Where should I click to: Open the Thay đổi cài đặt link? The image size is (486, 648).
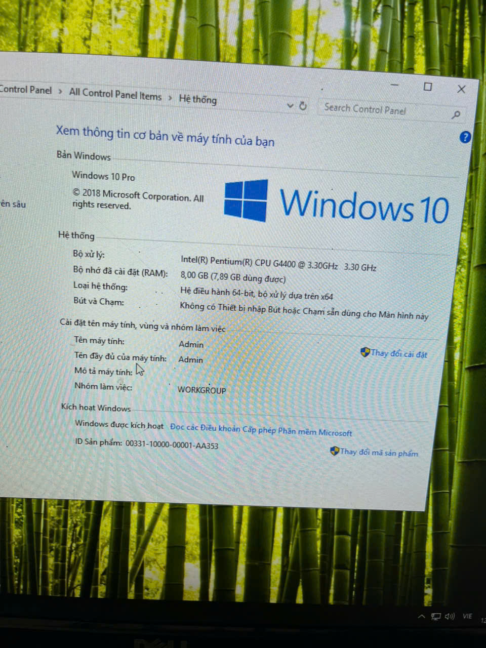pyautogui.click(x=398, y=353)
